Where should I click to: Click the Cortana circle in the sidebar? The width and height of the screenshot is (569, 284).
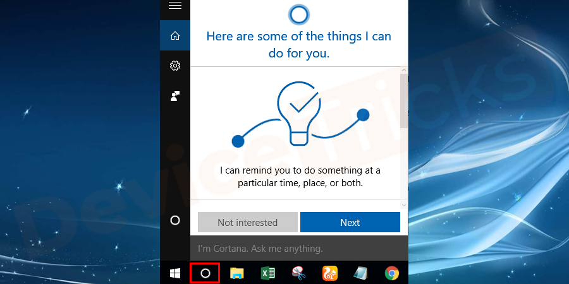point(175,220)
